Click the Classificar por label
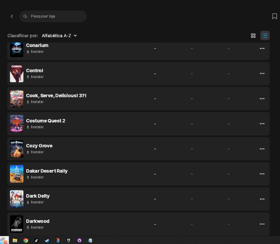Screen dimensions: 280x244 tap(23, 36)
